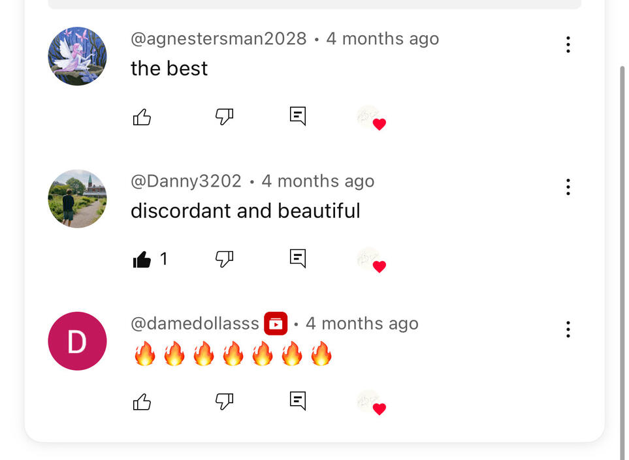Toggle creator heart on Danny3202's comment
629x460 pixels.
click(372, 260)
